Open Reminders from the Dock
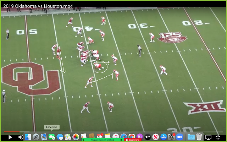Image resolution: width=227 pixels, height=142 pixels. [84, 136]
